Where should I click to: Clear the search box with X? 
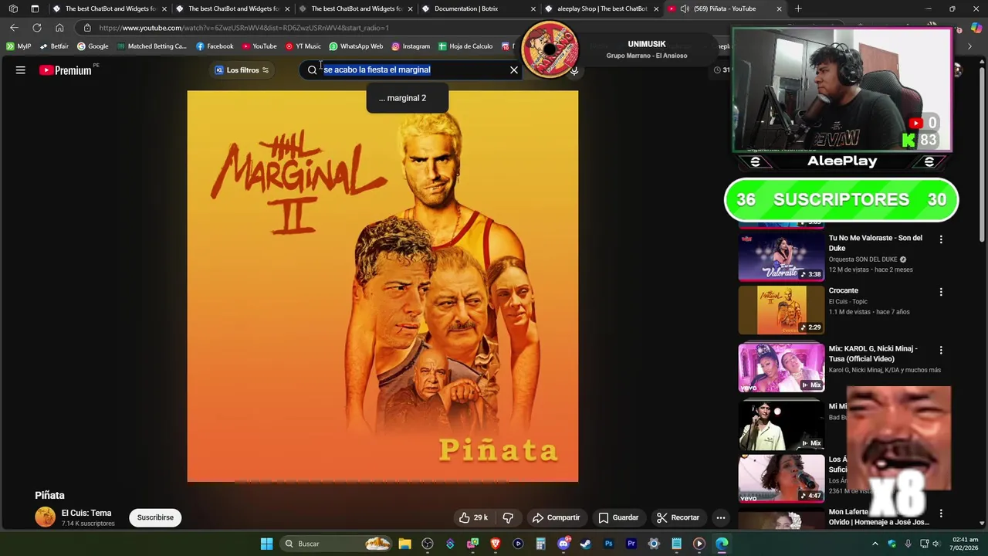pyautogui.click(x=514, y=70)
